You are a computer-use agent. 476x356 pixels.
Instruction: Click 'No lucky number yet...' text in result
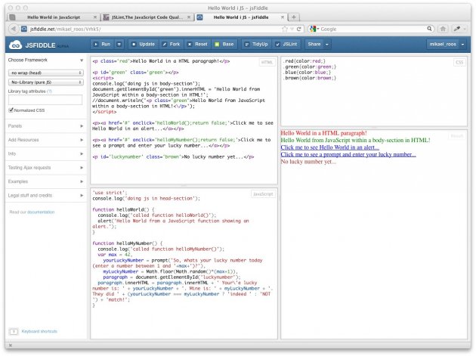point(308,162)
